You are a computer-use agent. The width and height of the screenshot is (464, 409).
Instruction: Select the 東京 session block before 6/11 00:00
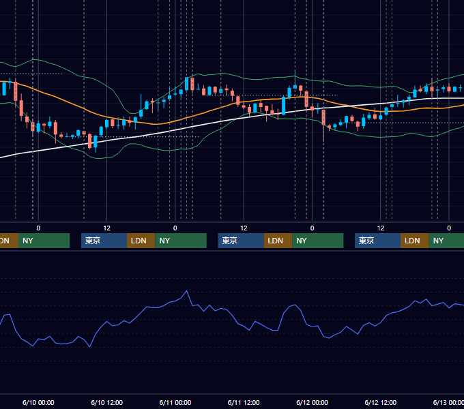pyautogui.click(x=104, y=241)
